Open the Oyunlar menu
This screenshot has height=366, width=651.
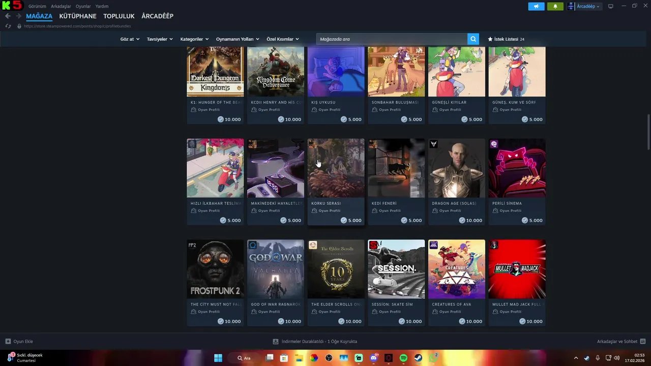pos(83,6)
